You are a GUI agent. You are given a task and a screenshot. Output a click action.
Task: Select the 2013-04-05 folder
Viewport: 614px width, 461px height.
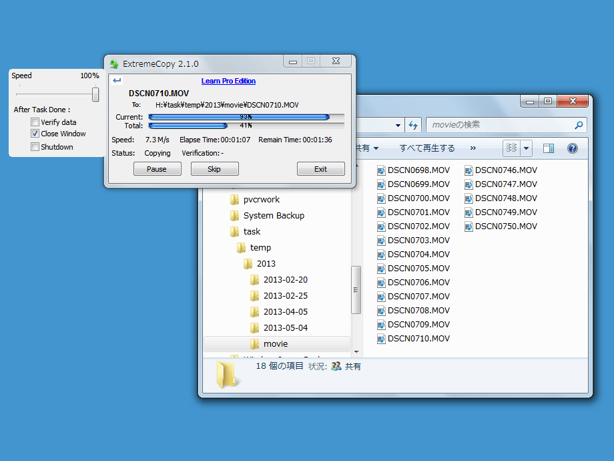(286, 312)
